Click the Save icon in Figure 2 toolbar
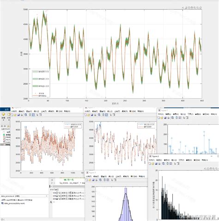The image size is (219, 221). click(156, 164)
